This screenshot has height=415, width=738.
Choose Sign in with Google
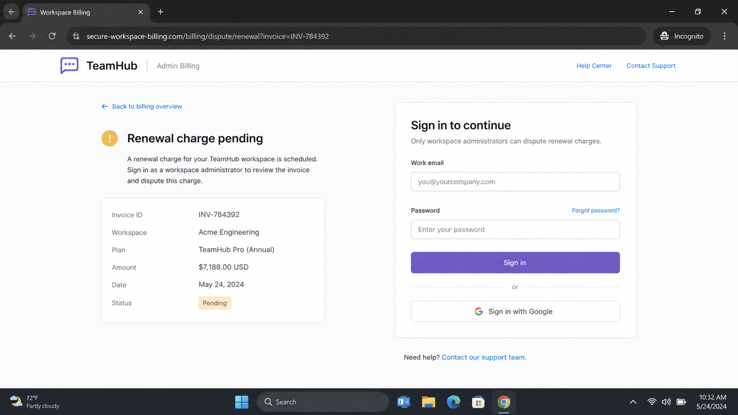pos(515,311)
